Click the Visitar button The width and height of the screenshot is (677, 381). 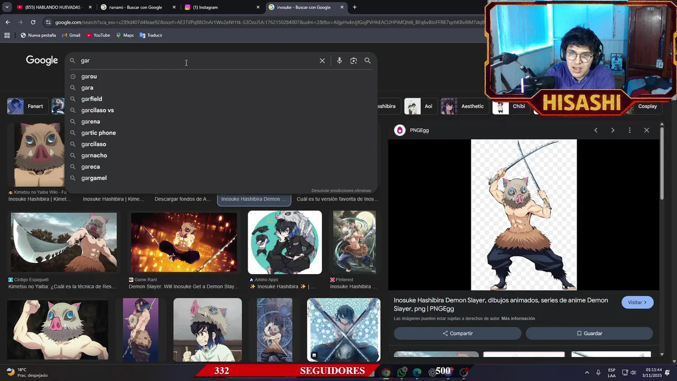[x=637, y=302]
